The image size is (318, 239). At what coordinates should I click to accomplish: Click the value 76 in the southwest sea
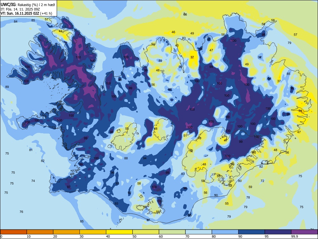pos(21,212)
